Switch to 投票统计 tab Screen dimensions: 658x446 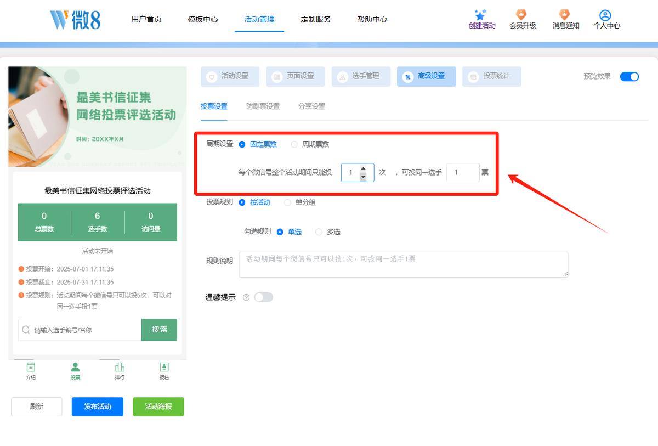(x=491, y=76)
